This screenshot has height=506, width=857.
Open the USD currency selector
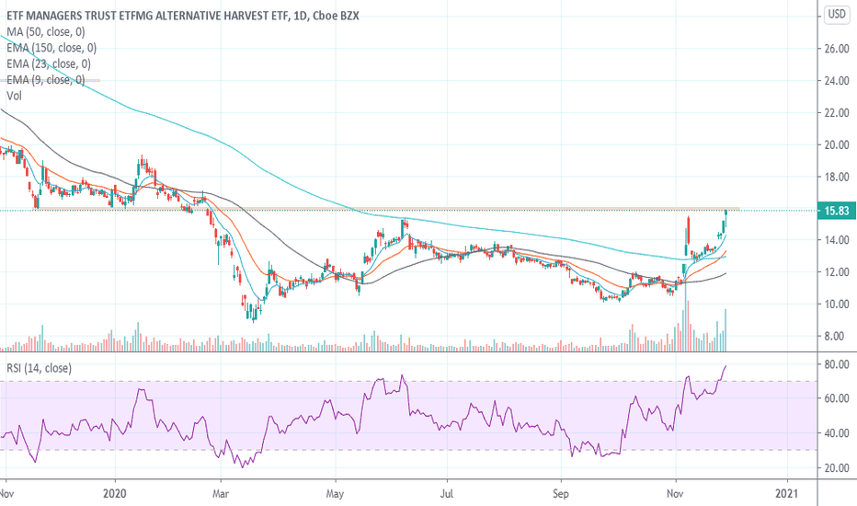click(837, 14)
